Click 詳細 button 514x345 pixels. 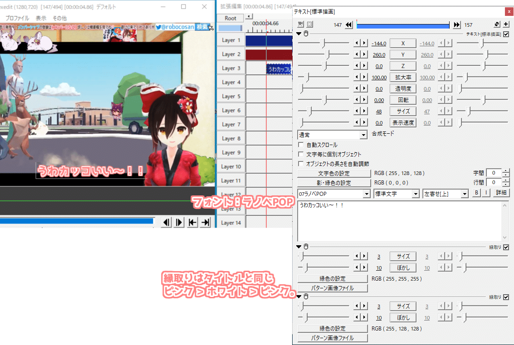[501, 193]
